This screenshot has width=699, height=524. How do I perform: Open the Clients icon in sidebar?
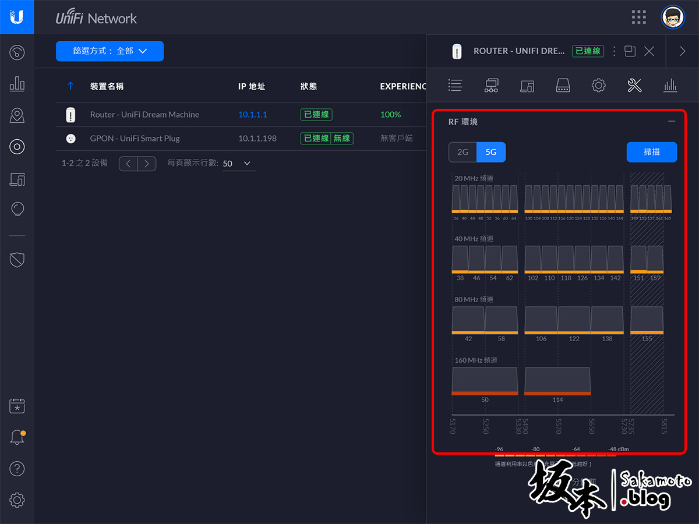(x=17, y=179)
